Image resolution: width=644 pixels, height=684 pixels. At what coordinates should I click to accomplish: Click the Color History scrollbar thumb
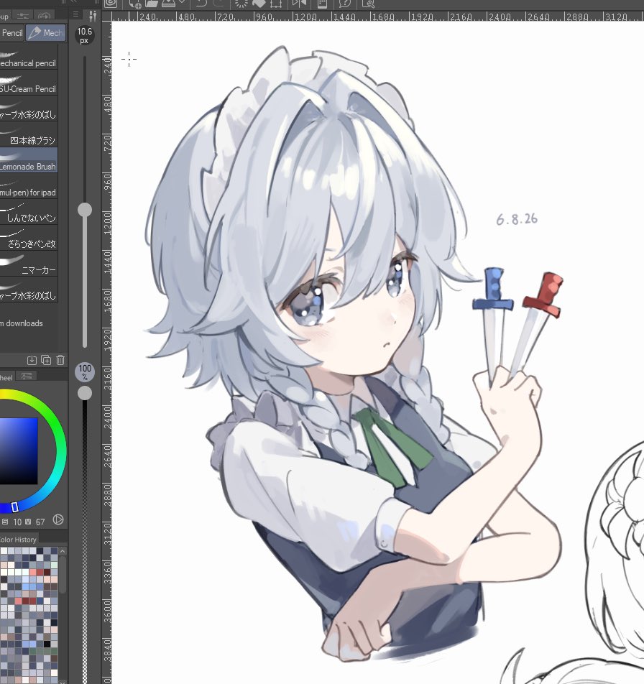pyautogui.click(x=63, y=575)
